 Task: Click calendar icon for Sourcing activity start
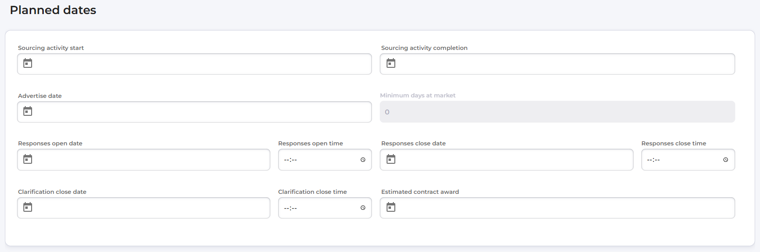(x=28, y=63)
